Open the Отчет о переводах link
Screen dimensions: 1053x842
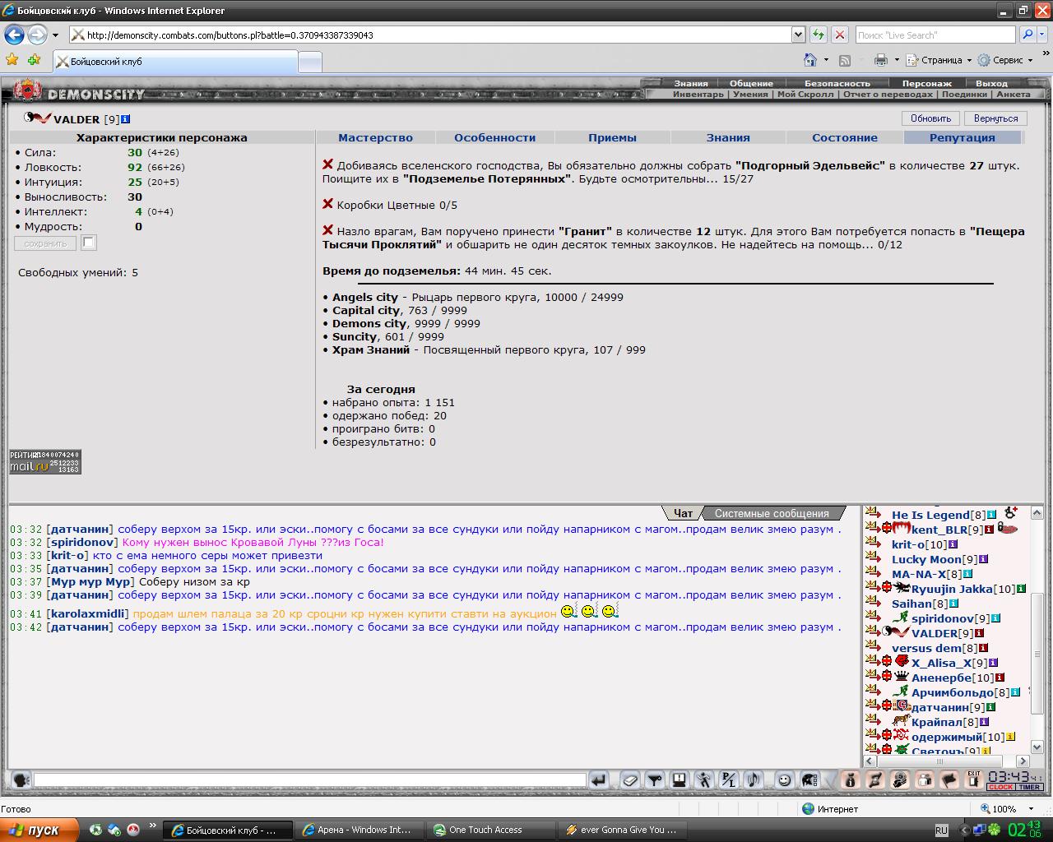pyautogui.click(x=888, y=94)
